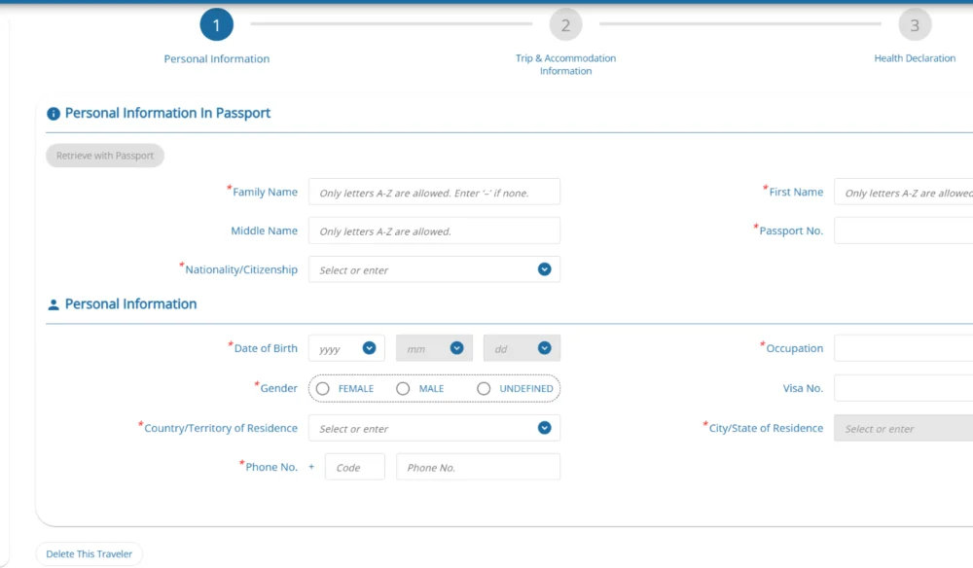The width and height of the screenshot is (973, 568).
Task: Focus the Phone No. input field
Action: (x=478, y=467)
